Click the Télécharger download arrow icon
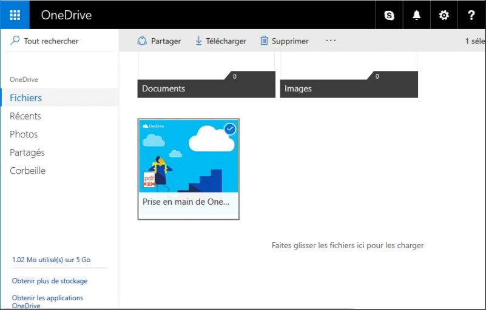The image size is (486, 310). 198,41
